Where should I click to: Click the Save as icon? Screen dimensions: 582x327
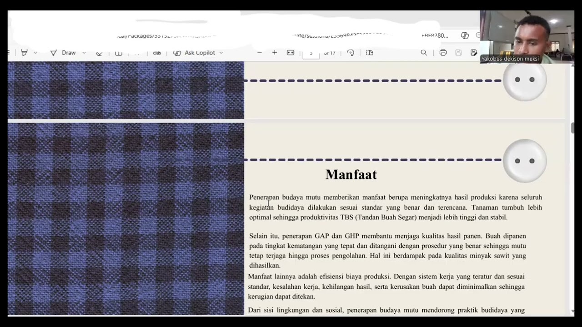(x=474, y=53)
